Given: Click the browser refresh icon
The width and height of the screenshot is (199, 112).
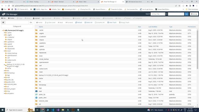Looking at the screenshot, I should pyautogui.click(x=9, y=6).
